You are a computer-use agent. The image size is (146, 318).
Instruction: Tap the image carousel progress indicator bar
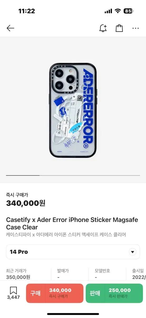pos(73,175)
